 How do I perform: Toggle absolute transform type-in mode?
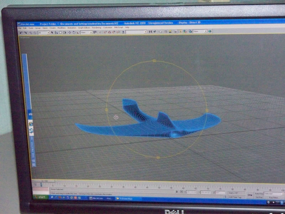(x=182, y=192)
